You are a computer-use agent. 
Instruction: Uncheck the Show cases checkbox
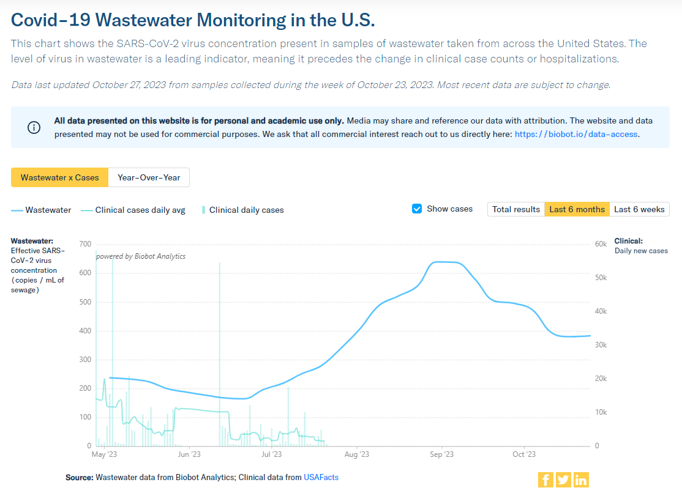coord(417,209)
